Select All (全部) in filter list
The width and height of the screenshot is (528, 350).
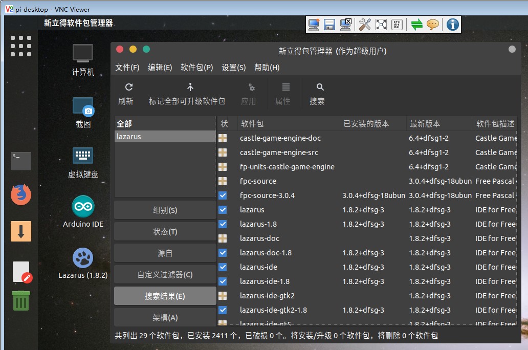click(x=165, y=124)
